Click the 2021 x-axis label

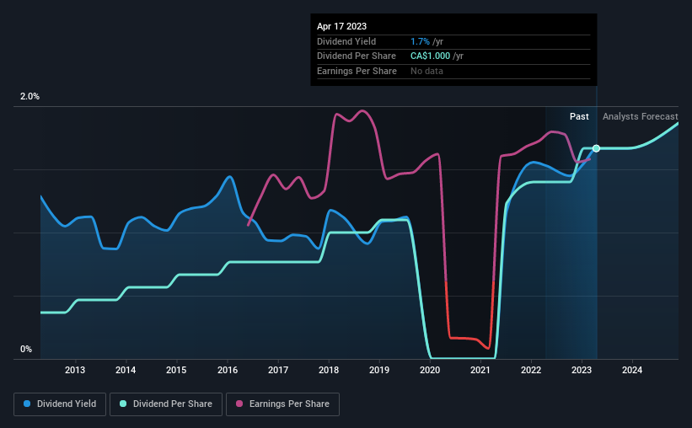[x=480, y=370]
